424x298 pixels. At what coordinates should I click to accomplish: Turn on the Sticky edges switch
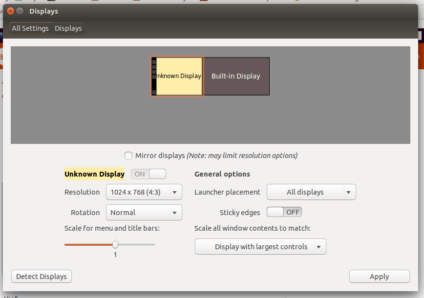tap(284, 212)
